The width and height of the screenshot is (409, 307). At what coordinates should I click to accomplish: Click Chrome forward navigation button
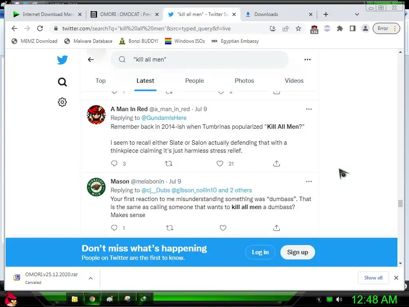point(27,28)
